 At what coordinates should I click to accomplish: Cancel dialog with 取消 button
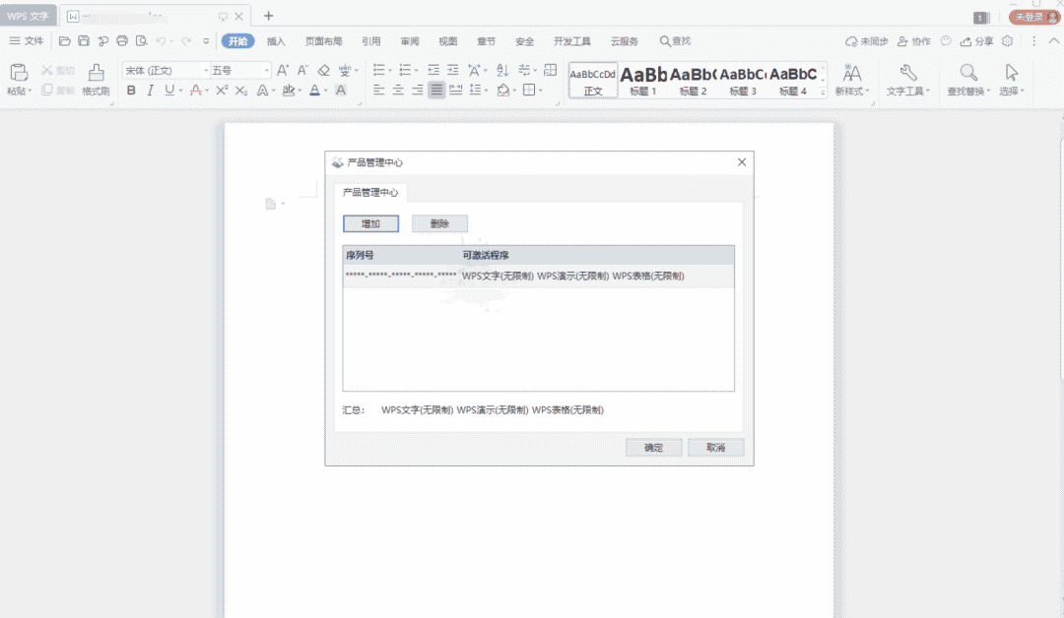tap(716, 447)
